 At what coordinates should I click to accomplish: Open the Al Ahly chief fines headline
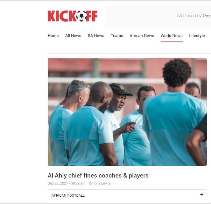(98, 175)
